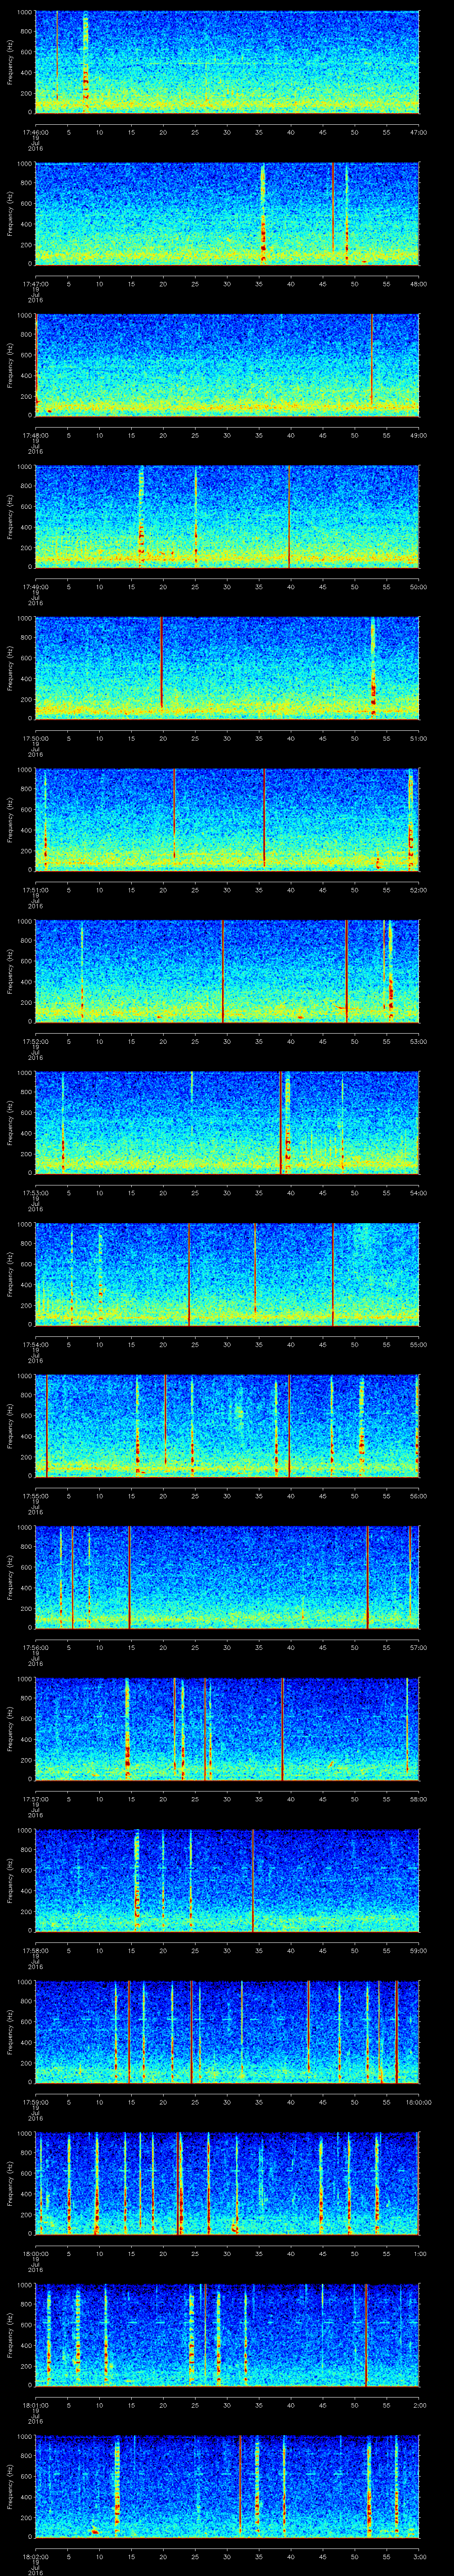This screenshot has width=454, height=2576.
Task: Click the red vertical line near 52 seconds in the 17:48:00 spectrogram
Action: click(x=371, y=360)
